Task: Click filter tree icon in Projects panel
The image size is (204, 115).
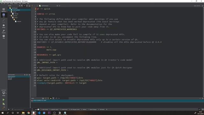Action: click(22, 6)
